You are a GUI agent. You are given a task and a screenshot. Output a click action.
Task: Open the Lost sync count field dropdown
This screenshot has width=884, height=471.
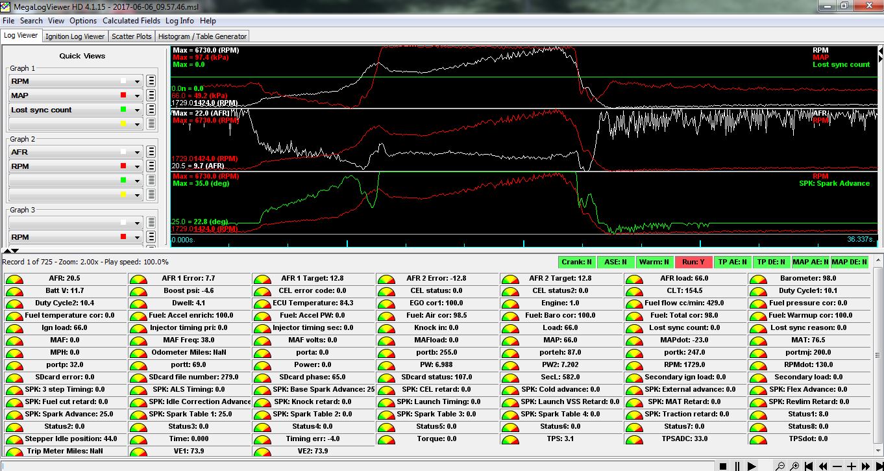point(137,110)
